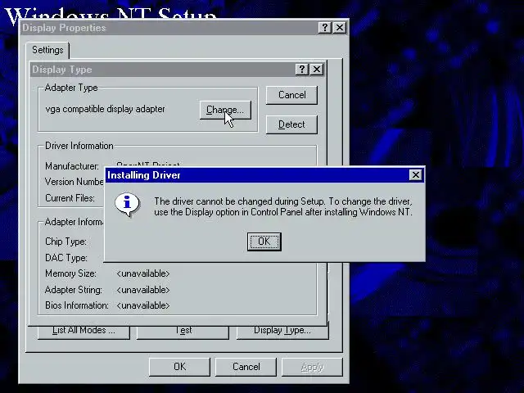Click the blue information bubble icon
This screenshot has height=393, width=524.
[127, 204]
